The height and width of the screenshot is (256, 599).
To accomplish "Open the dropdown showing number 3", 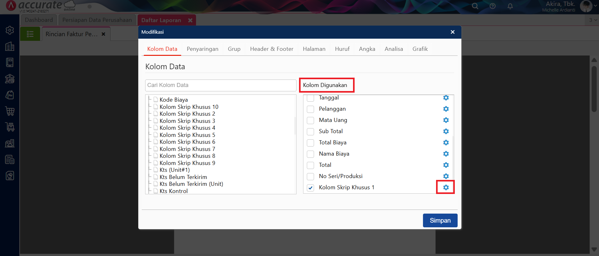I will [x=592, y=20].
